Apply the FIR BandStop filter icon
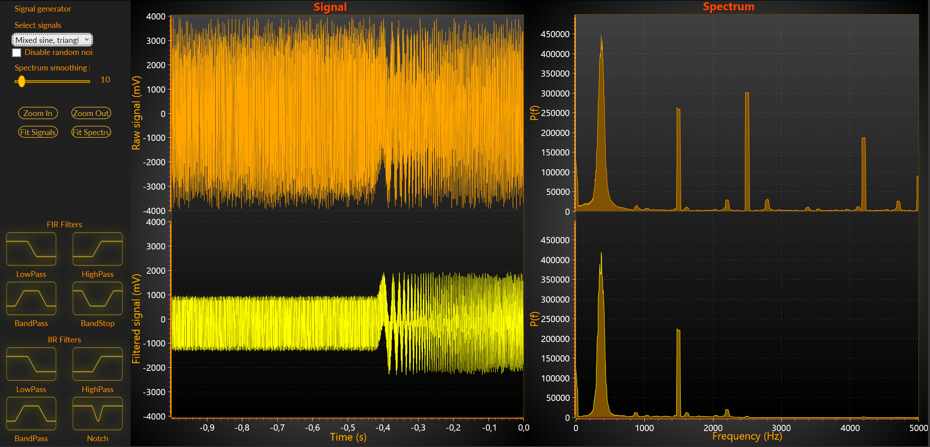 click(x=97, y=298)
